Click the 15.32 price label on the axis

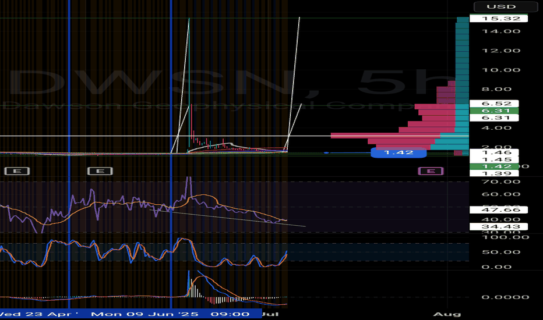pos(499,19)
